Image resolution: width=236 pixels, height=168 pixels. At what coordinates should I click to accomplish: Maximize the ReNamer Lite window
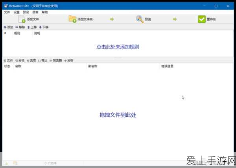(x=216, y=6)
